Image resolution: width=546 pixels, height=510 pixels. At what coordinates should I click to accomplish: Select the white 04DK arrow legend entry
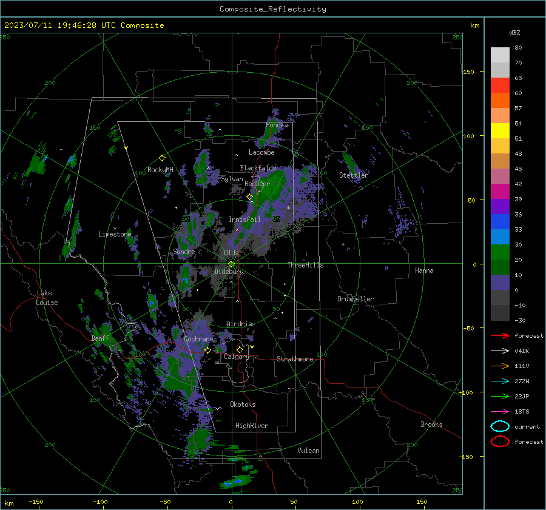[500, 351]
